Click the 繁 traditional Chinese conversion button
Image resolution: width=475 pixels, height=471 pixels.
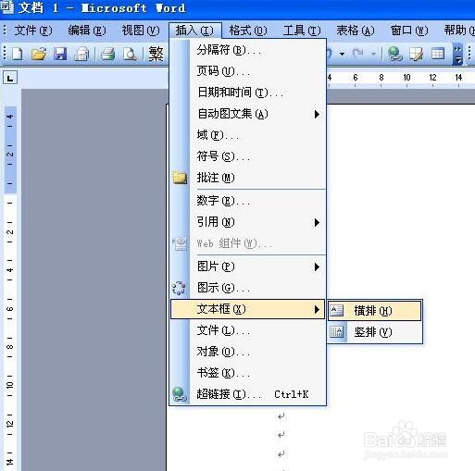(156, 54)
